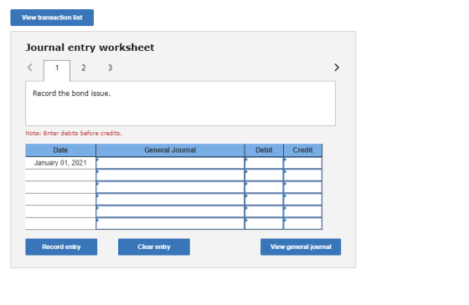Screen dimensions: 469x305
Task: Click the 'Enter debits before credits' note
Action: 74,134
